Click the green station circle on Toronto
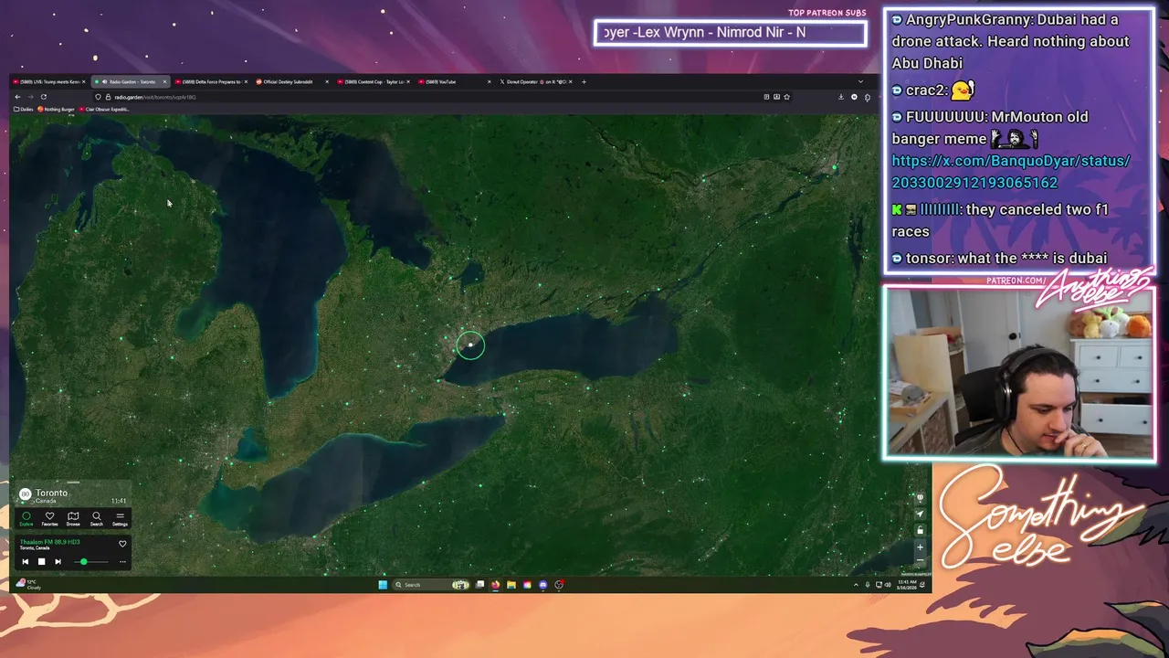Viewport: 1169px width, 658px height. [x=470, y=345]
